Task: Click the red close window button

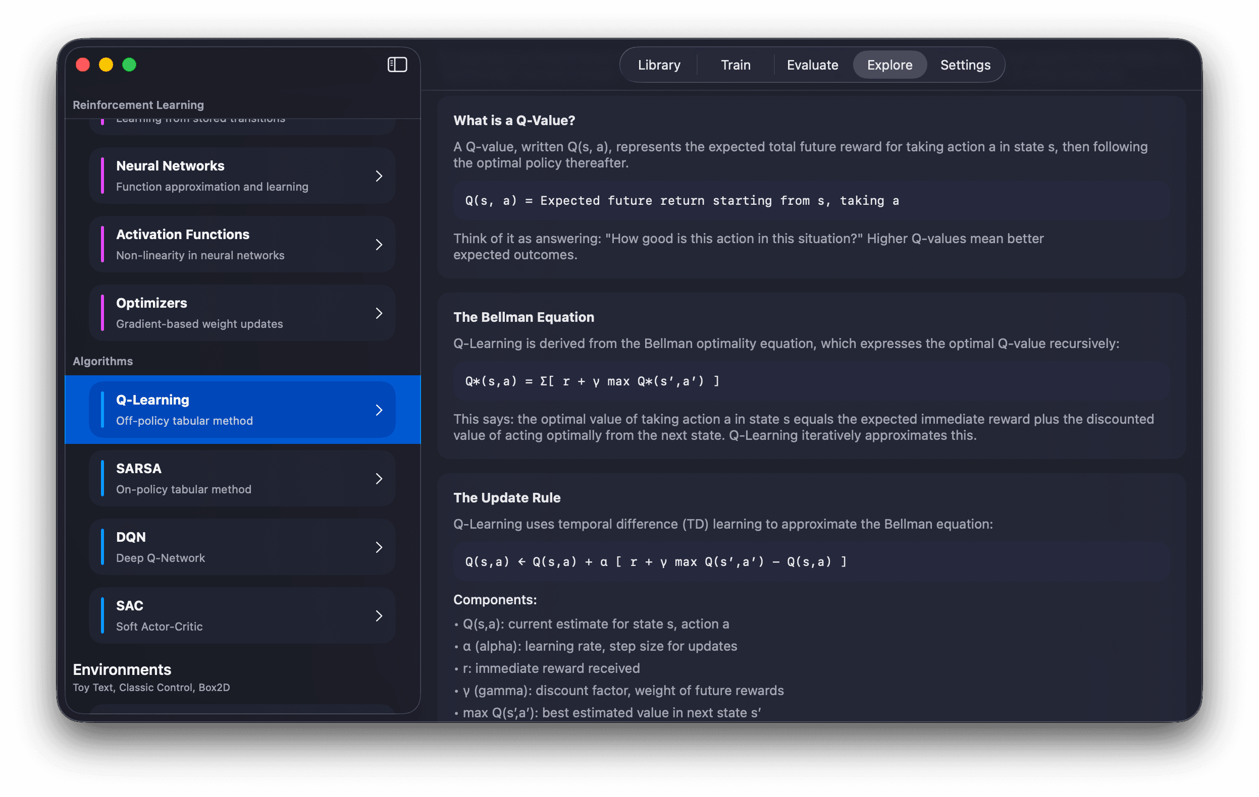Action: pos(83,65)
